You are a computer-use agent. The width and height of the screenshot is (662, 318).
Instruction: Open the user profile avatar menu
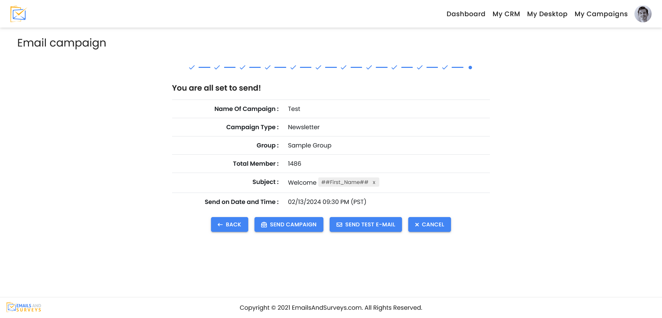tap(643, 14)
